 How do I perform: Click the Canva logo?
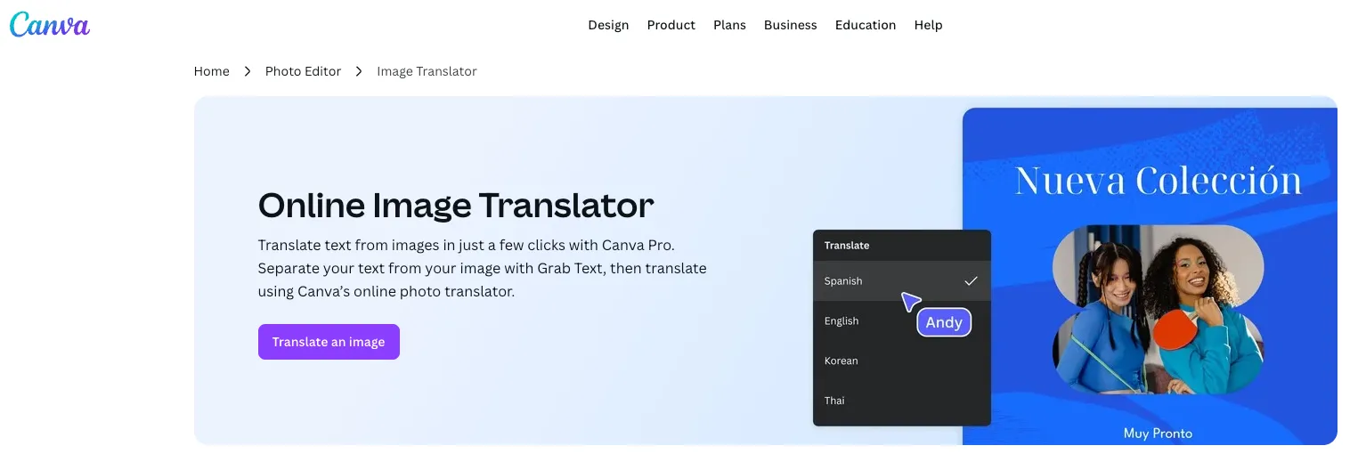(50, 24)
